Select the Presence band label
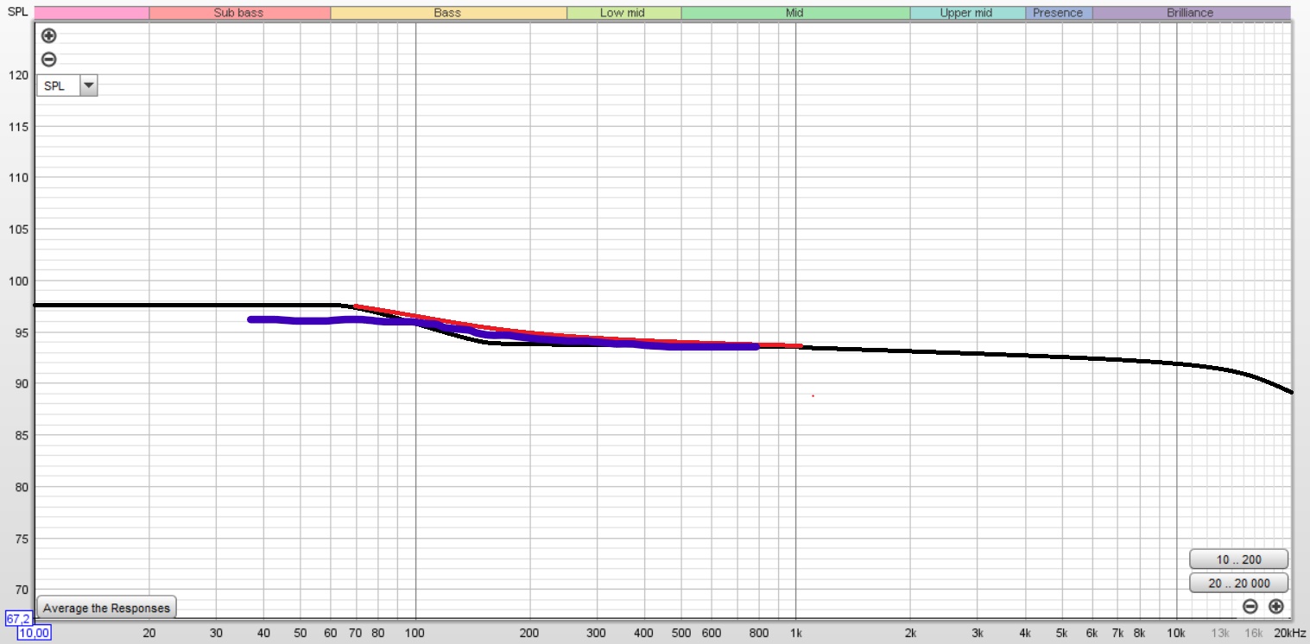Image resolution: width=1310 pixels, height=644 pixels. point(1058,13)
